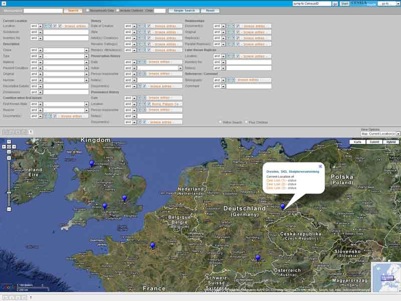Image resolution: width=401 pixels, height=301 pixels.
Task: Recenter map using the middle pan control
Action: click(x=9, y=146)
